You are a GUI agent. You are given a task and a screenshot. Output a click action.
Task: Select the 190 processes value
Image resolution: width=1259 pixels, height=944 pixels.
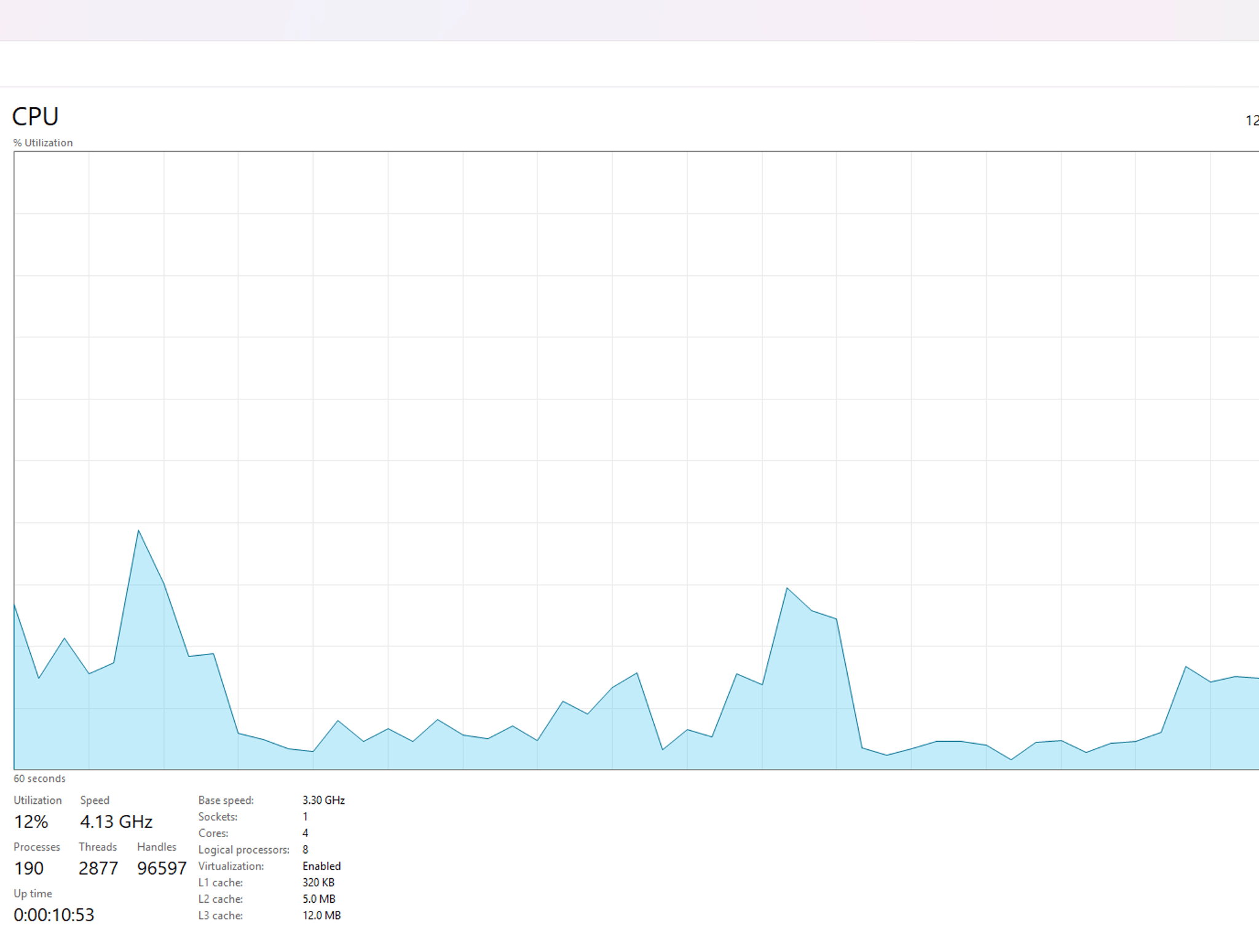[29, 868]
